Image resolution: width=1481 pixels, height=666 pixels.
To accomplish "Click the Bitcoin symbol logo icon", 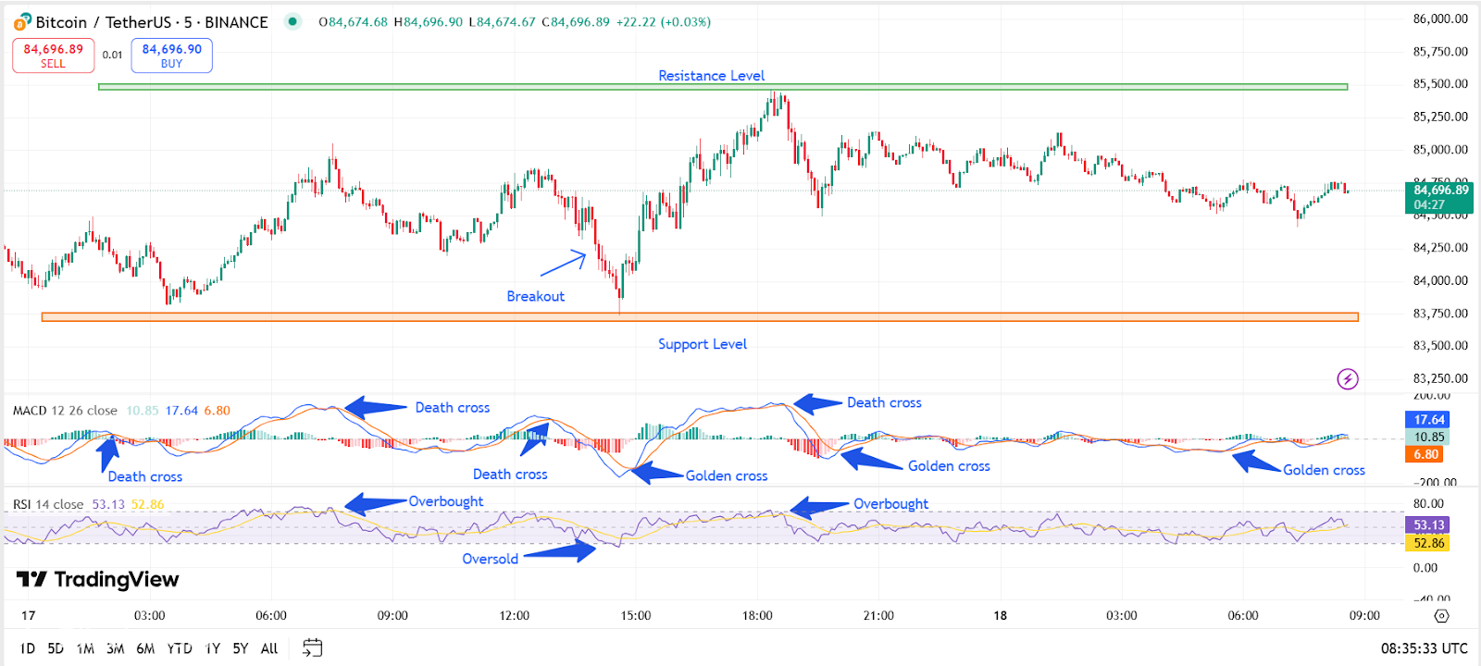I will pos(21,22).
